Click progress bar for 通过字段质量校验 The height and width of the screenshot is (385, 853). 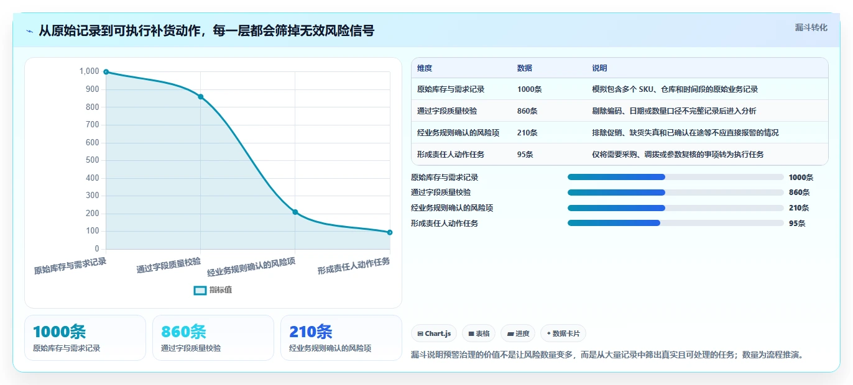click(676, 192)
